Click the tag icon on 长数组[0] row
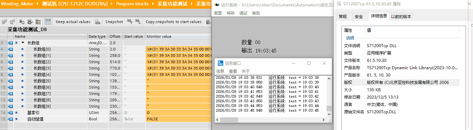473x130 pixels. tap(10, 49)
